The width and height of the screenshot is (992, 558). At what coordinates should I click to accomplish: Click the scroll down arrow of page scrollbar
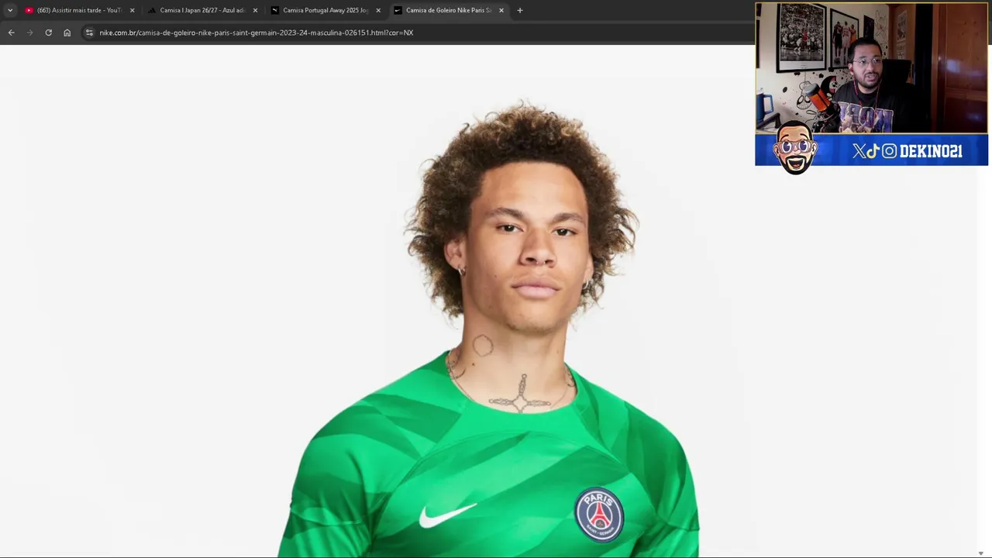click(x=981, y=553)
